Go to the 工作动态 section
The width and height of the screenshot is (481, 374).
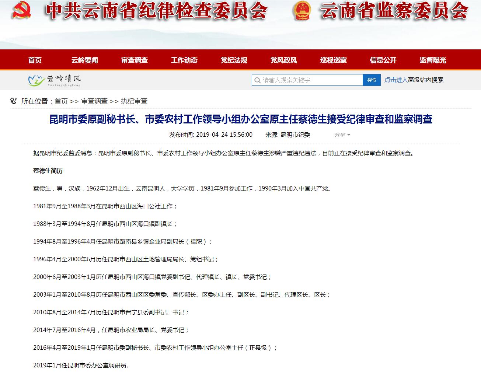click(x=184, y=60)
